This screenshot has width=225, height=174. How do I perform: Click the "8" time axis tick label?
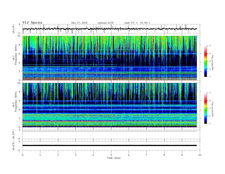(164, 155)
